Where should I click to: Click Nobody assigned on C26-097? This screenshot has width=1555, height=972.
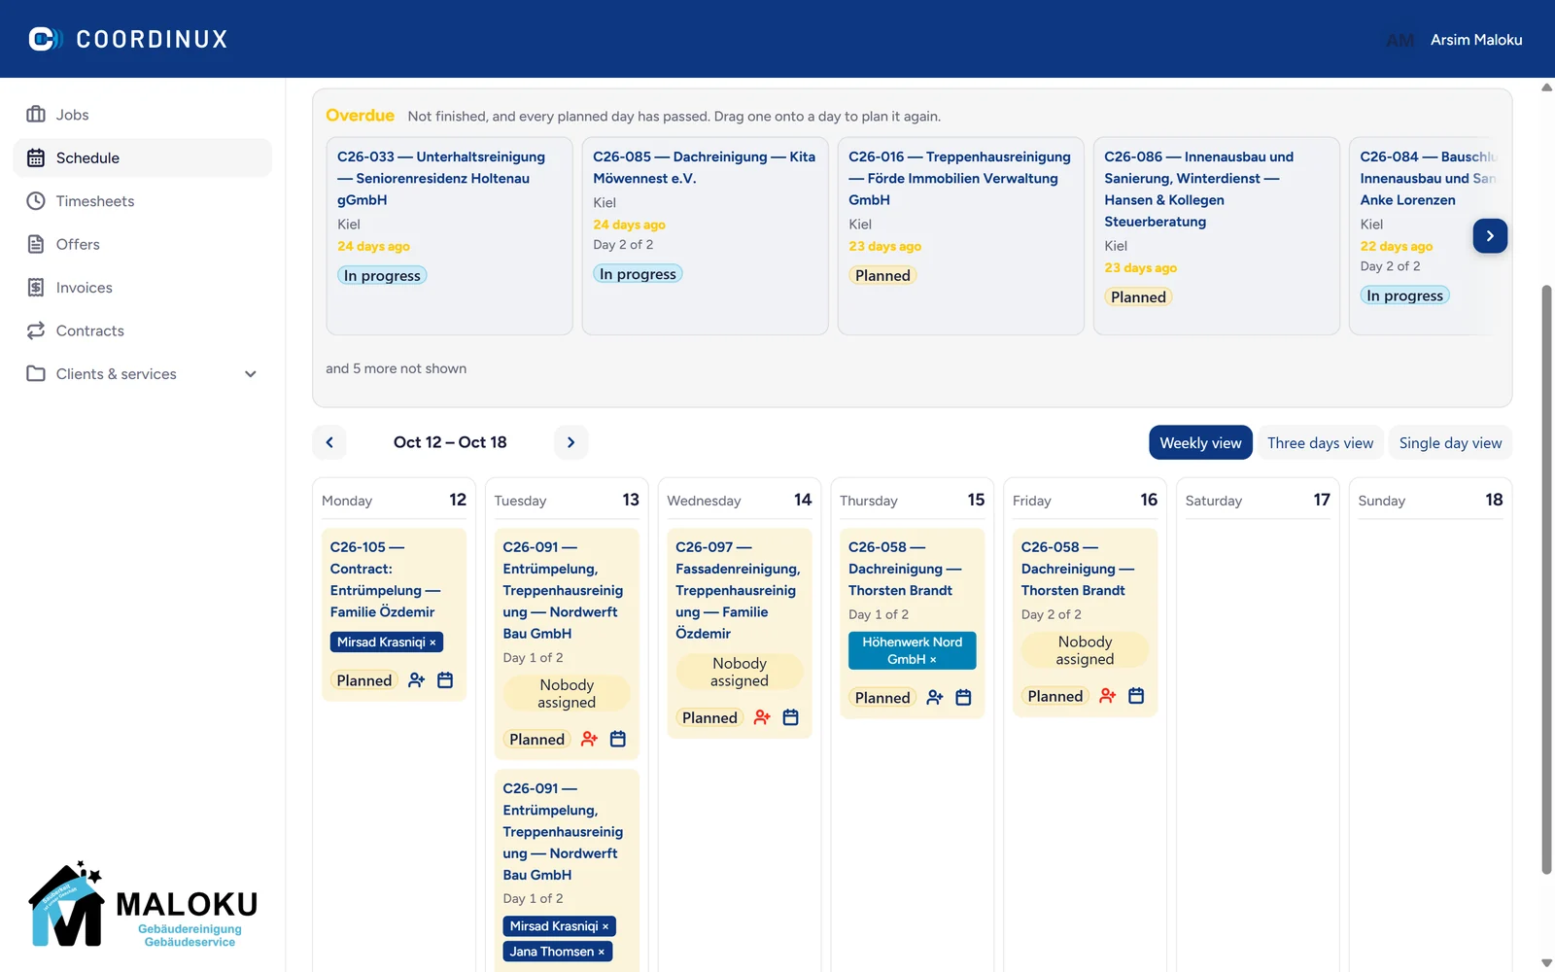click(x=740, y=672)
